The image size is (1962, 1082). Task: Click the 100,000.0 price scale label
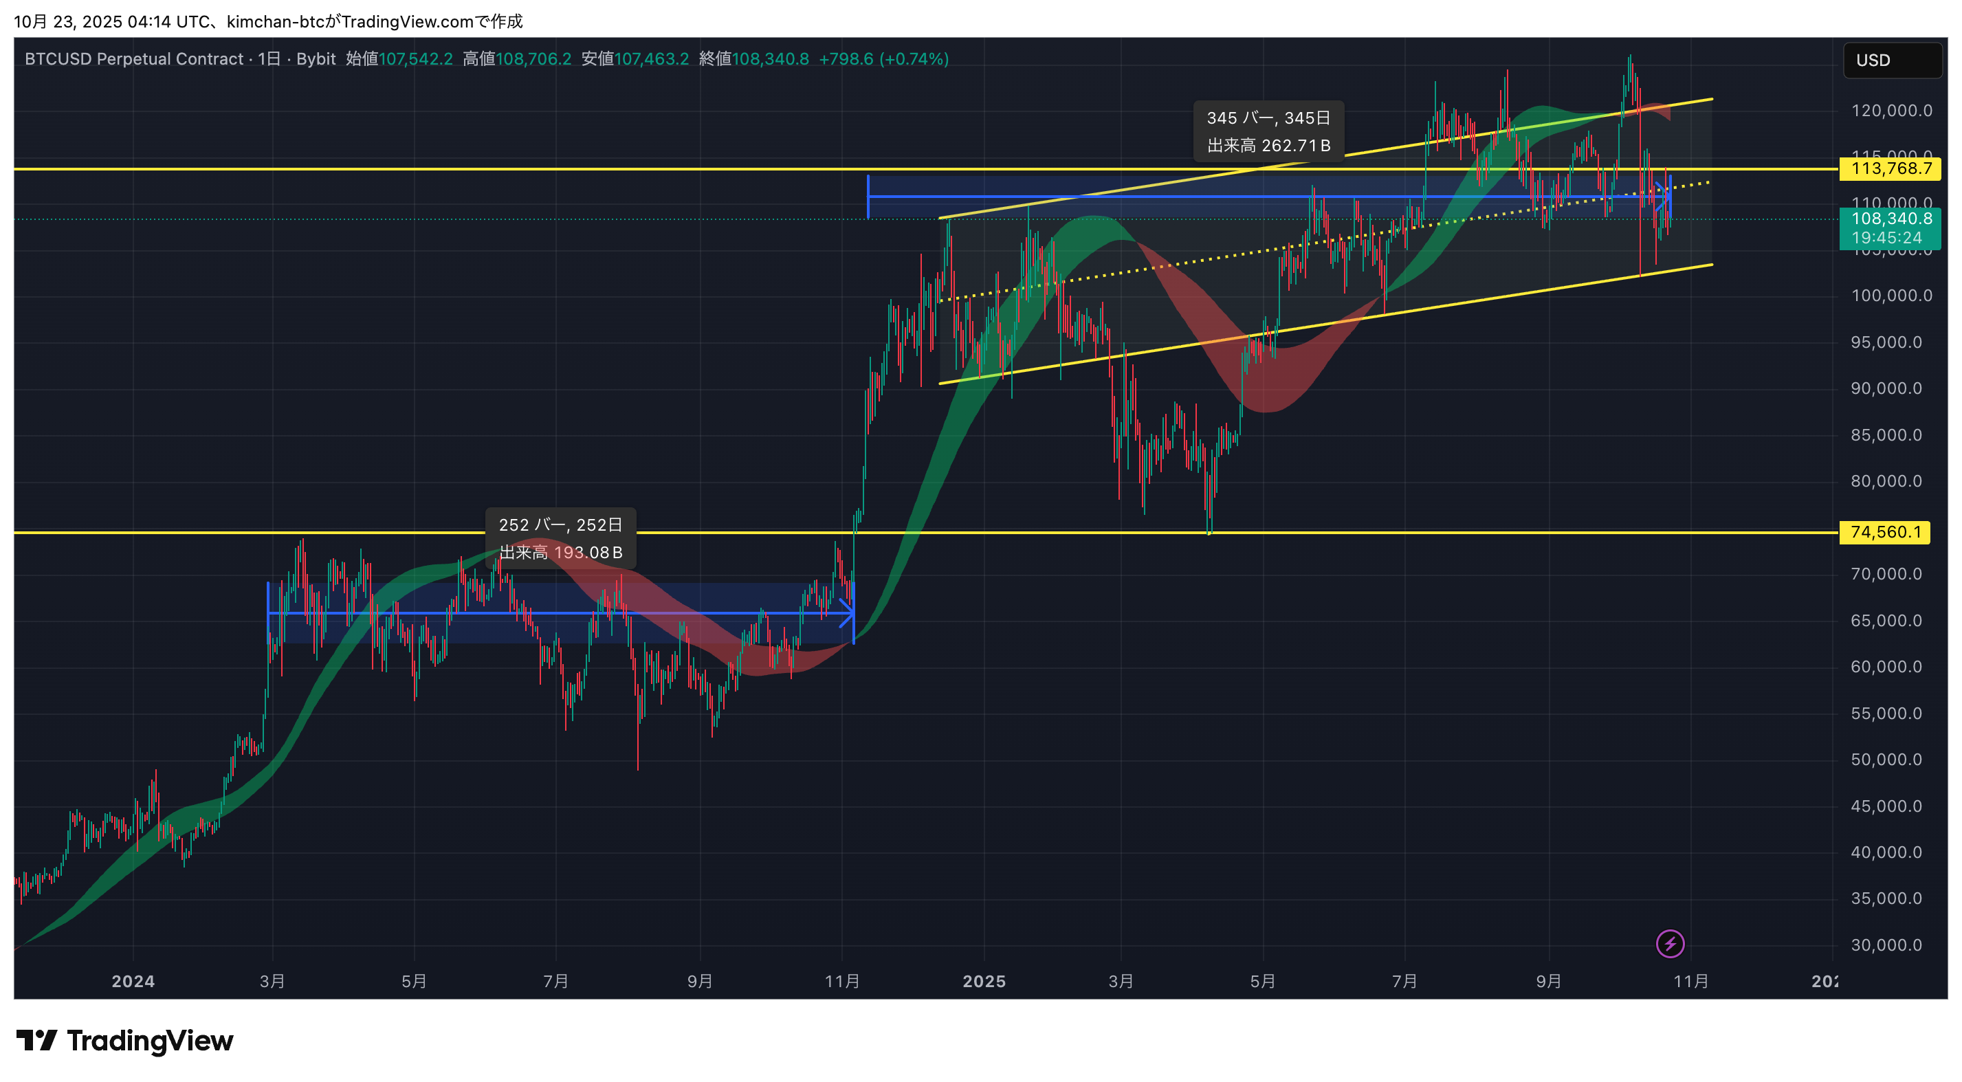1891,296
